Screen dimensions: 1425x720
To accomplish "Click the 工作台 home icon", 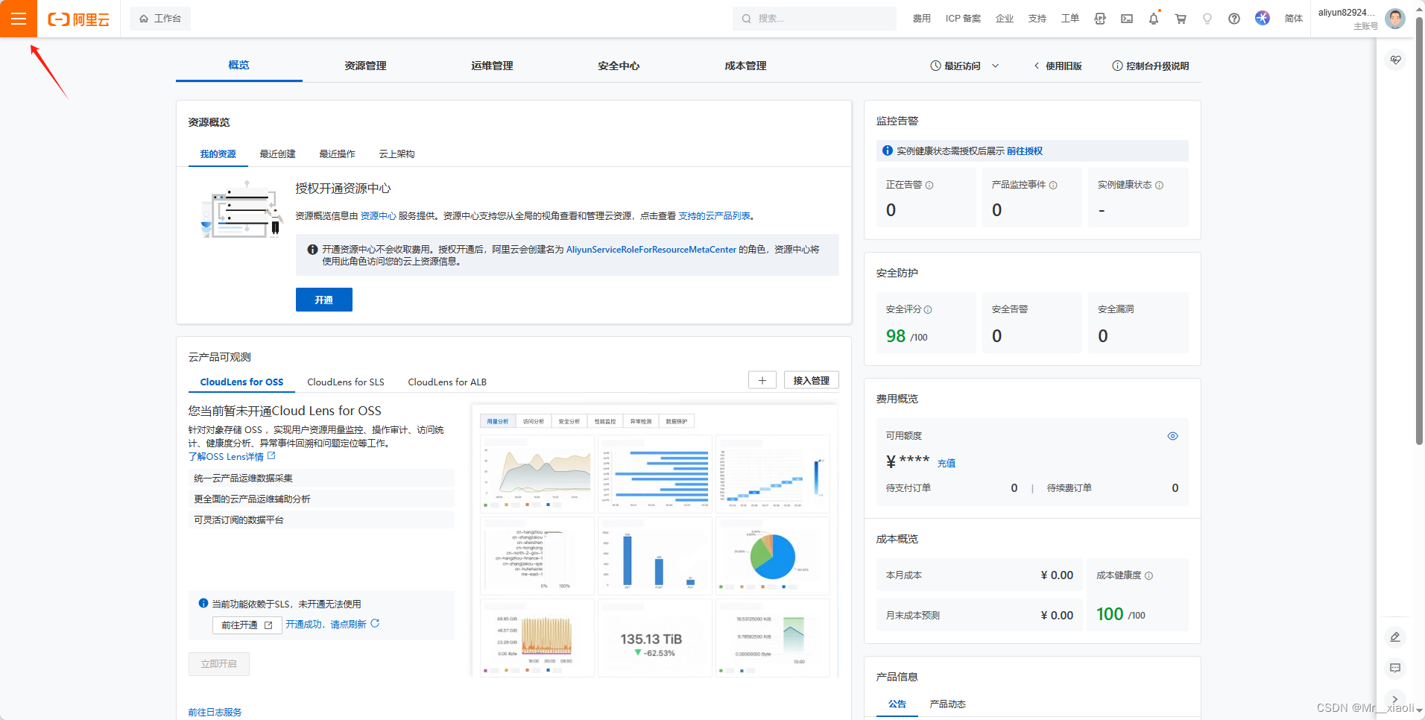I will [x=145, y=18].
